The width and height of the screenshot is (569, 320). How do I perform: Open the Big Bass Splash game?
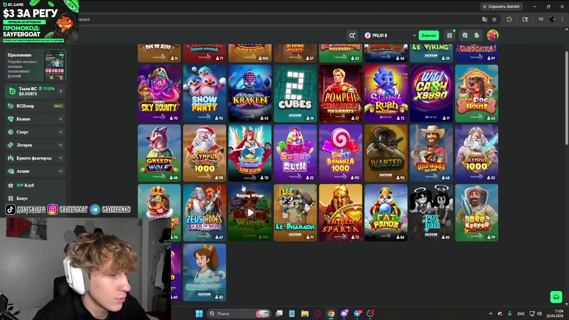[431, 153]
